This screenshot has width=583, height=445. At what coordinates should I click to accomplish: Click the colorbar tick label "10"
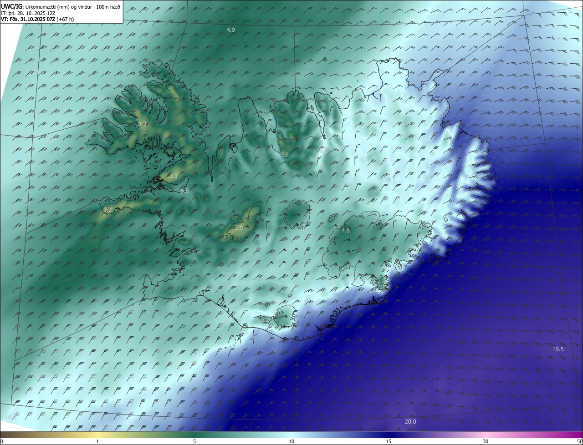291,441
